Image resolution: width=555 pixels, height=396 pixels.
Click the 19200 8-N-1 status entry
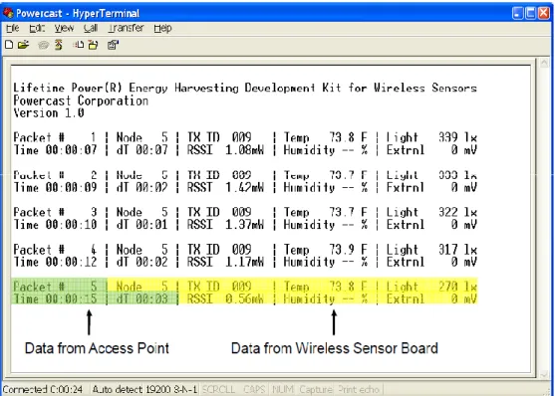[x=171, y=389]
